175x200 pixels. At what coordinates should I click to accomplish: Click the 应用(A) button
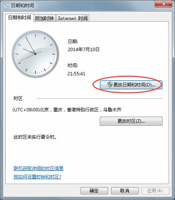coord(155,191)
